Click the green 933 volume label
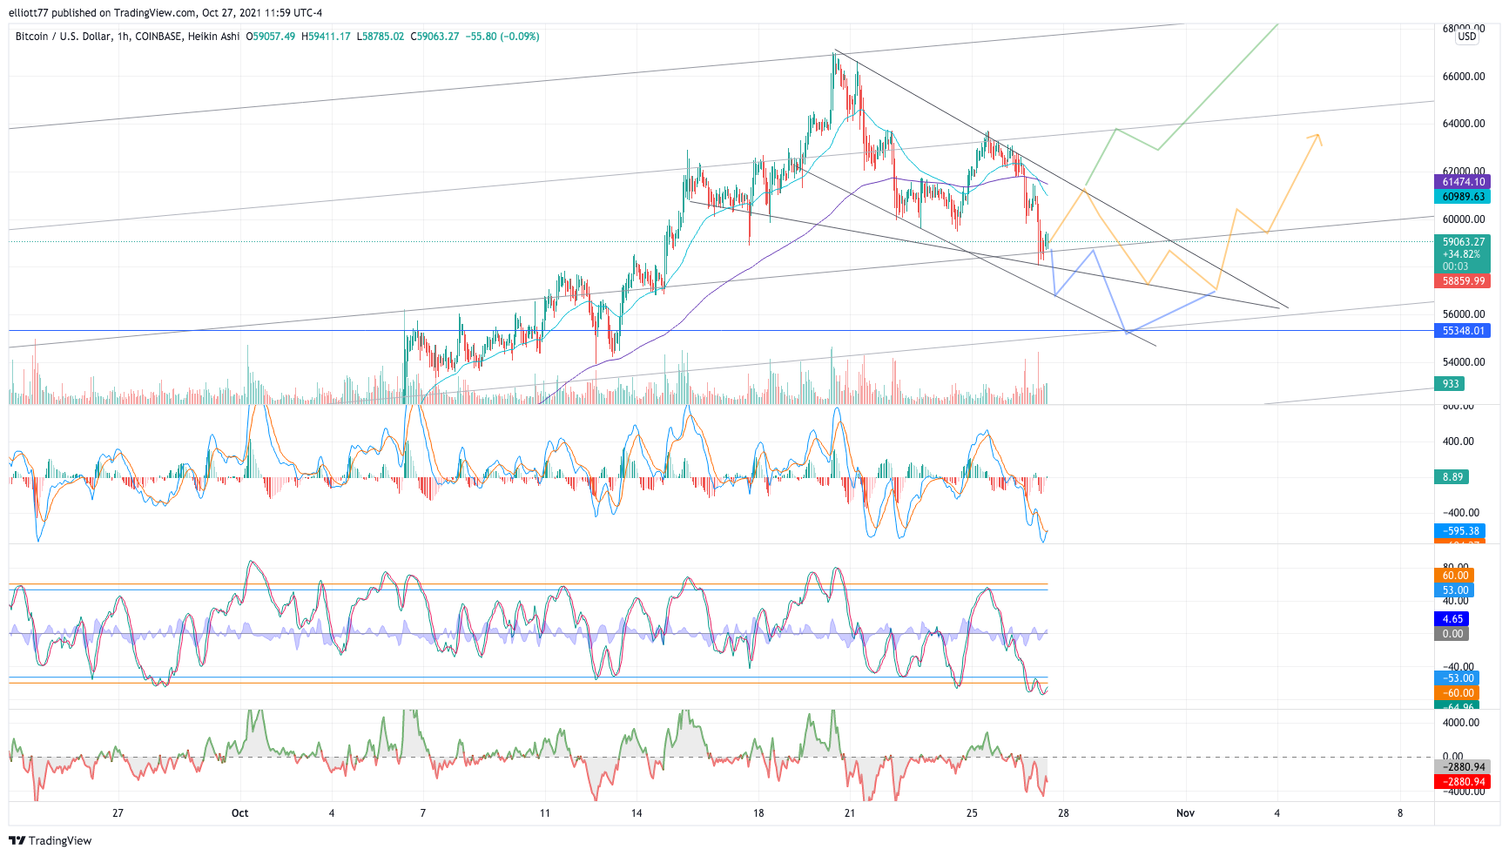The image size is (1509, 856). tap(1450, 384)
